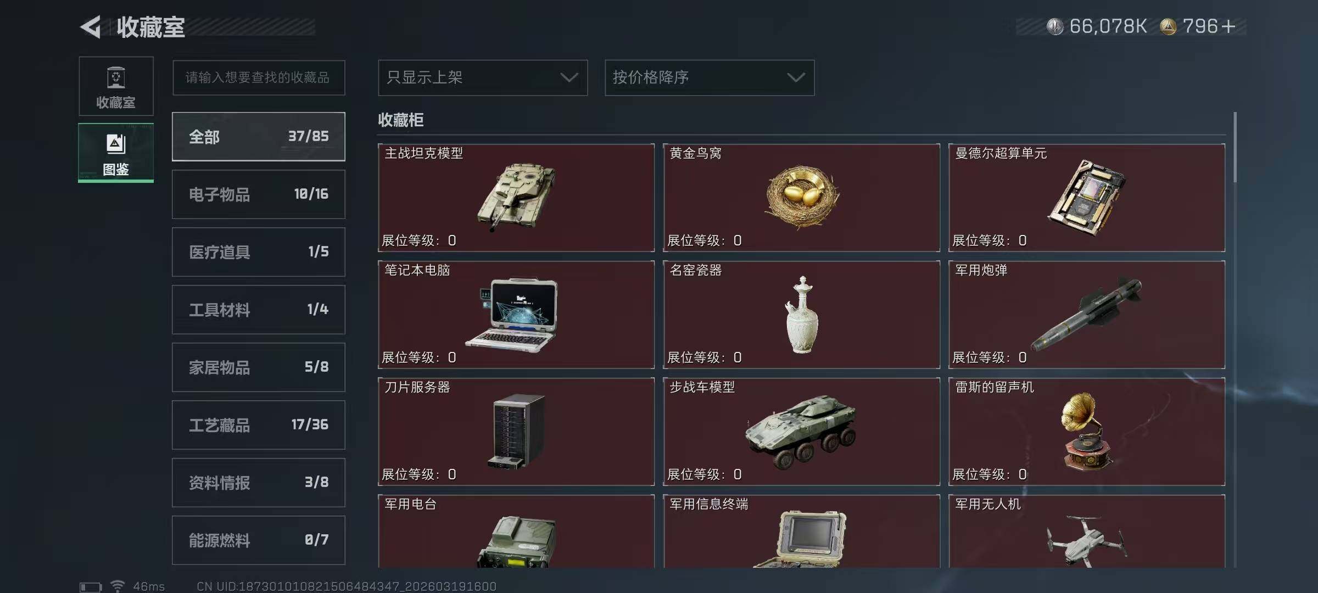Click the battery status icon
The width and height of the screenshot is (1318, 593).
coord(91,587)
